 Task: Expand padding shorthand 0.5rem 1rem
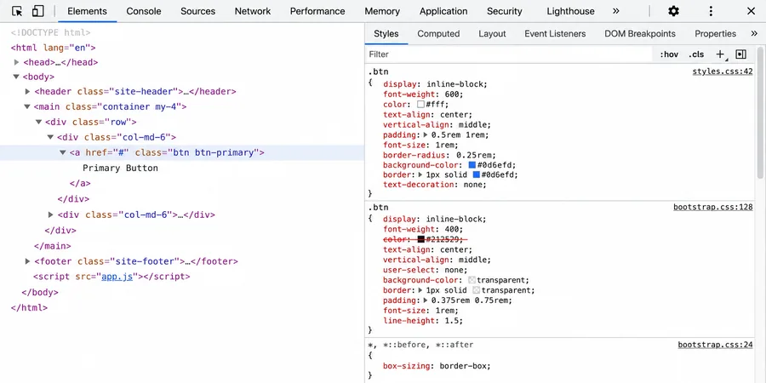426,134
